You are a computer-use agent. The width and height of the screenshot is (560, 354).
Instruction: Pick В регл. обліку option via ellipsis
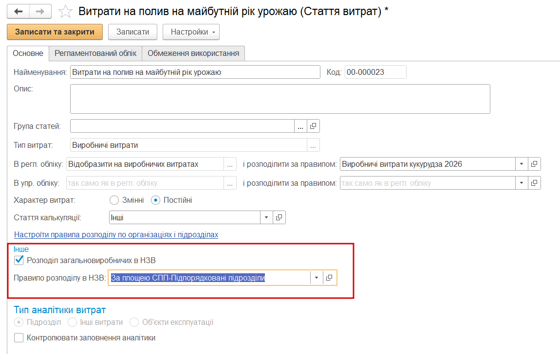tap(230, 164)
